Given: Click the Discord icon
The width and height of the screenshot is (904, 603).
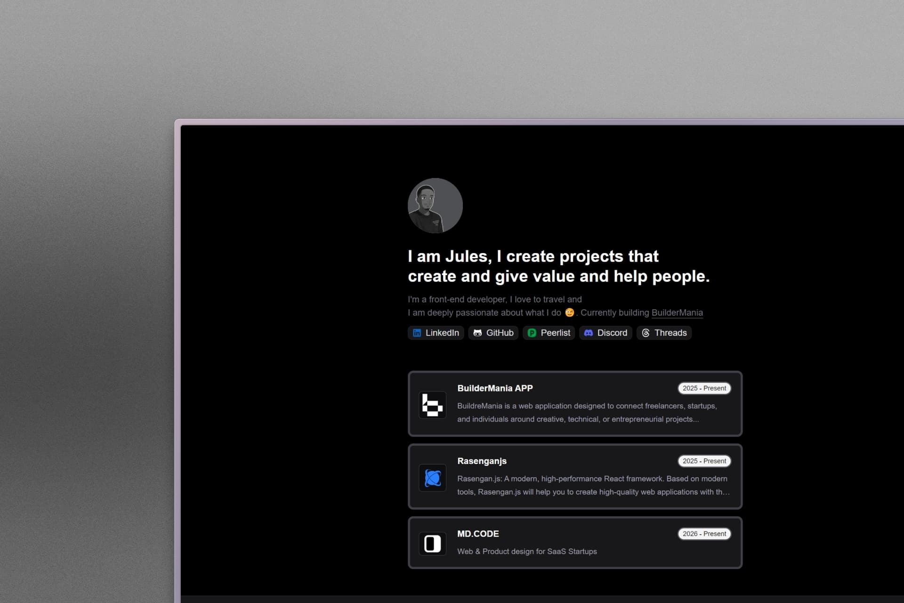Looking at the screenshot, I should (588, 333).
